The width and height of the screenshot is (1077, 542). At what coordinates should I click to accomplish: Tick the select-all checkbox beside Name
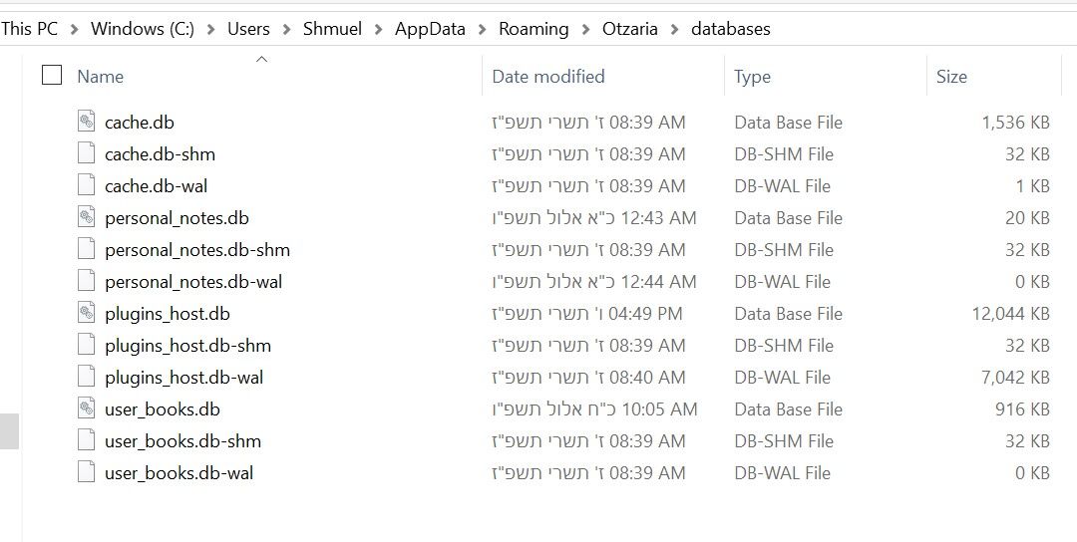[x=52, y=75]
